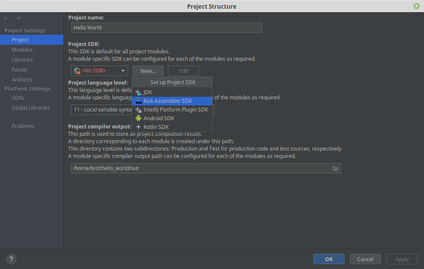This screenshot has width=424, height=269.
Task: Click the Android robot icon
Action: click(x=138, y=118)
